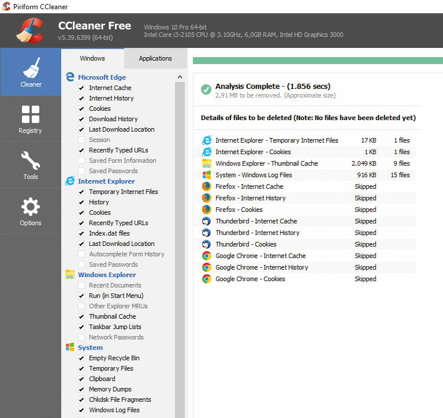
Task: Click the Piriform CCleaner title bar icon
Action: tap(6, 6)
